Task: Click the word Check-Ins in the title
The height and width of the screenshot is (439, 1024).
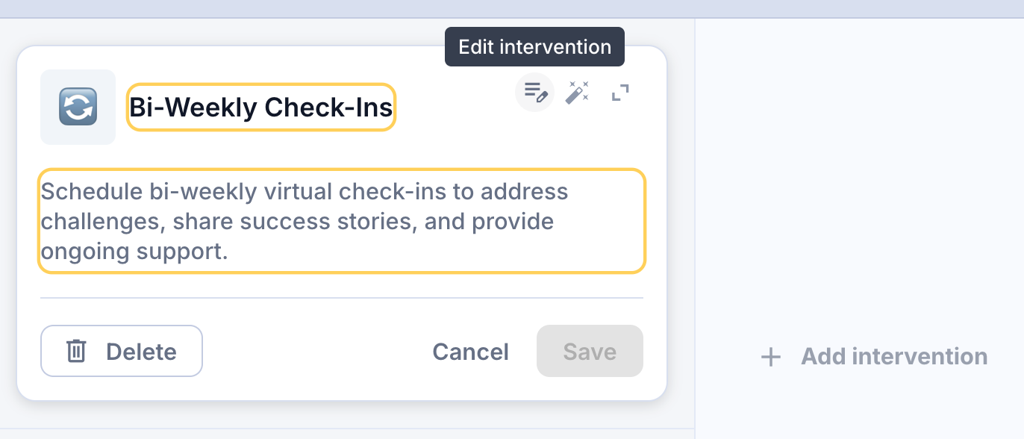Action: [x=328, y=108]
